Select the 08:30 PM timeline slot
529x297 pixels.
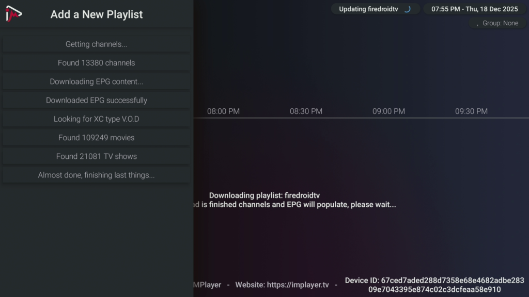[306, 111]
